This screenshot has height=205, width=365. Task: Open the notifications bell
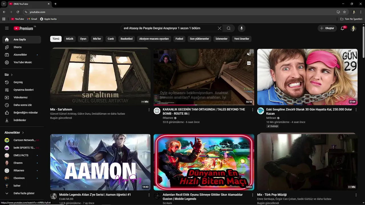point(342,28)
